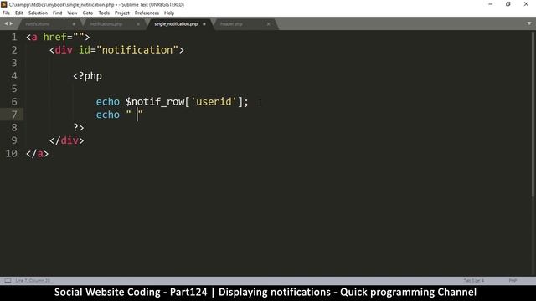Open the Selection menu
536x301 pixels.
[x=38, y=13]
